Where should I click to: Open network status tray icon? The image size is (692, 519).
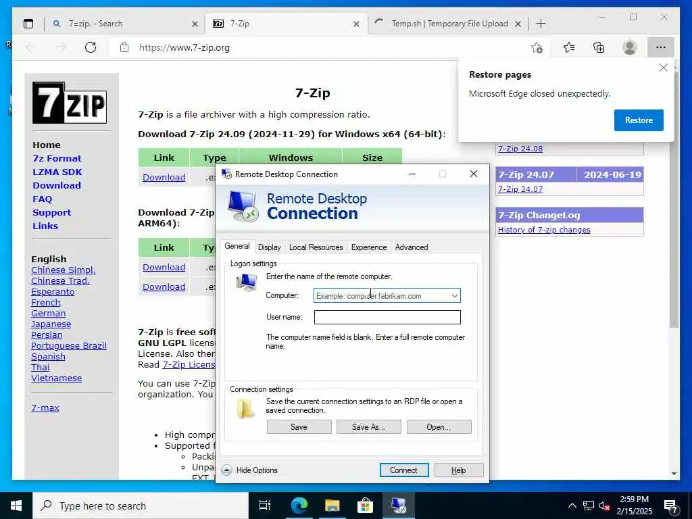point(589,505)
